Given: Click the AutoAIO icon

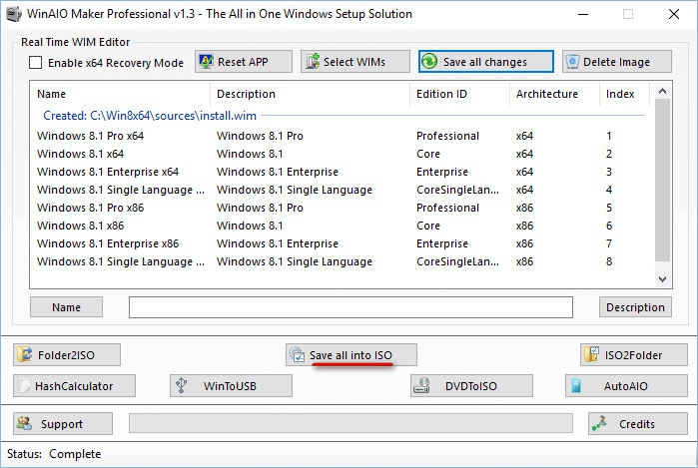Looking at the screenshot, I should coord(576,385).
